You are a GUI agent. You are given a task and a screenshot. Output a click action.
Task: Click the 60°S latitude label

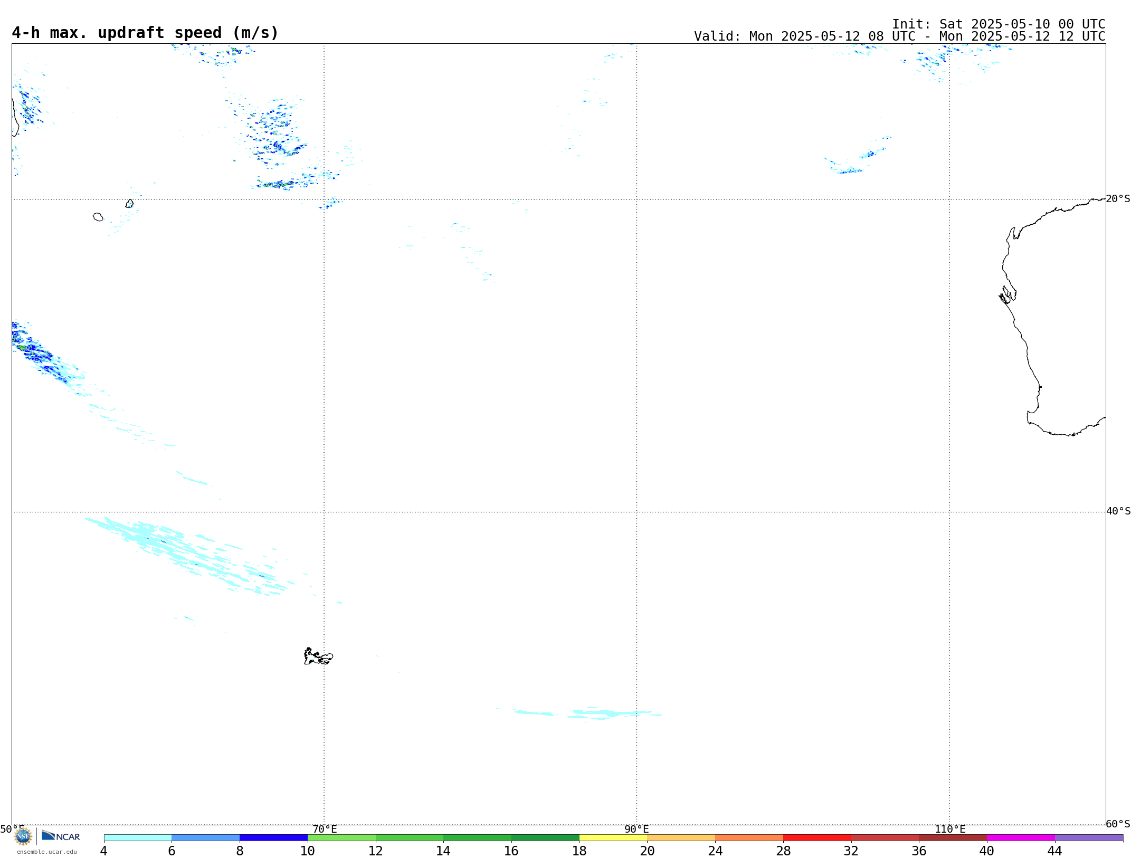click(1118, 824)
